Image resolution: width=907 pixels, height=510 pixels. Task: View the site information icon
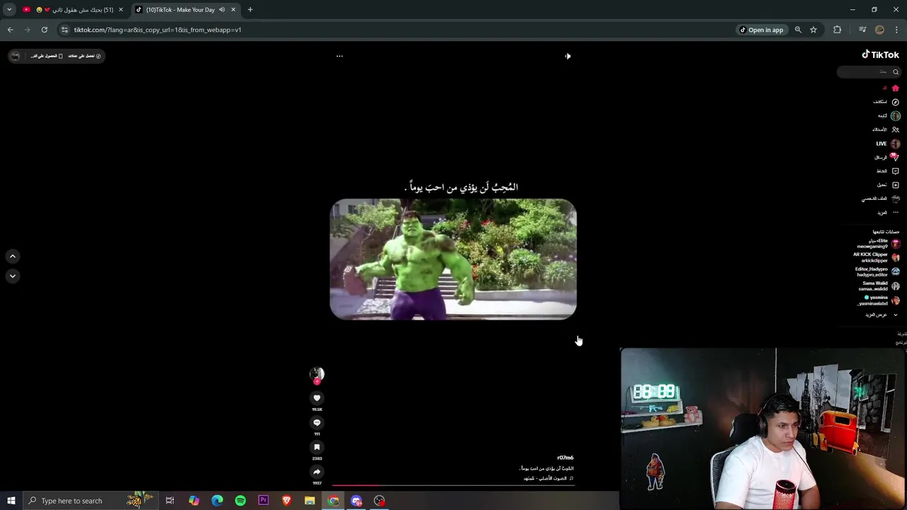tap(64, 30)
